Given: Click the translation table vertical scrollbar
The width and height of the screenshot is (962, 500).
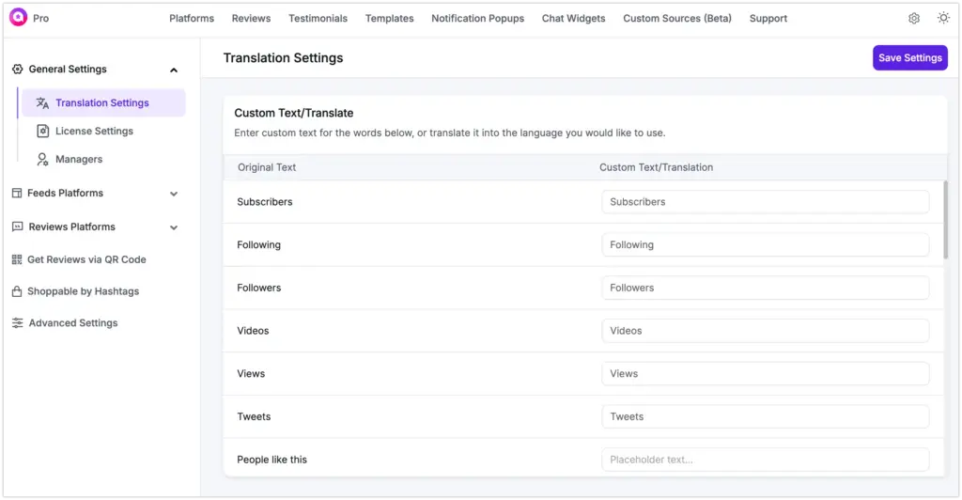Looking at the screenshot, I should point(945,220).
